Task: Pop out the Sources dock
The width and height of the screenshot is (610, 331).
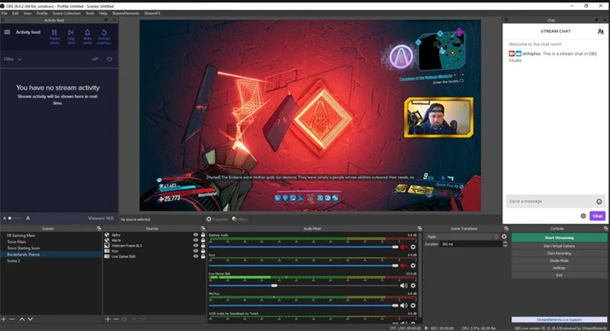Action: [x=203, y=228]
